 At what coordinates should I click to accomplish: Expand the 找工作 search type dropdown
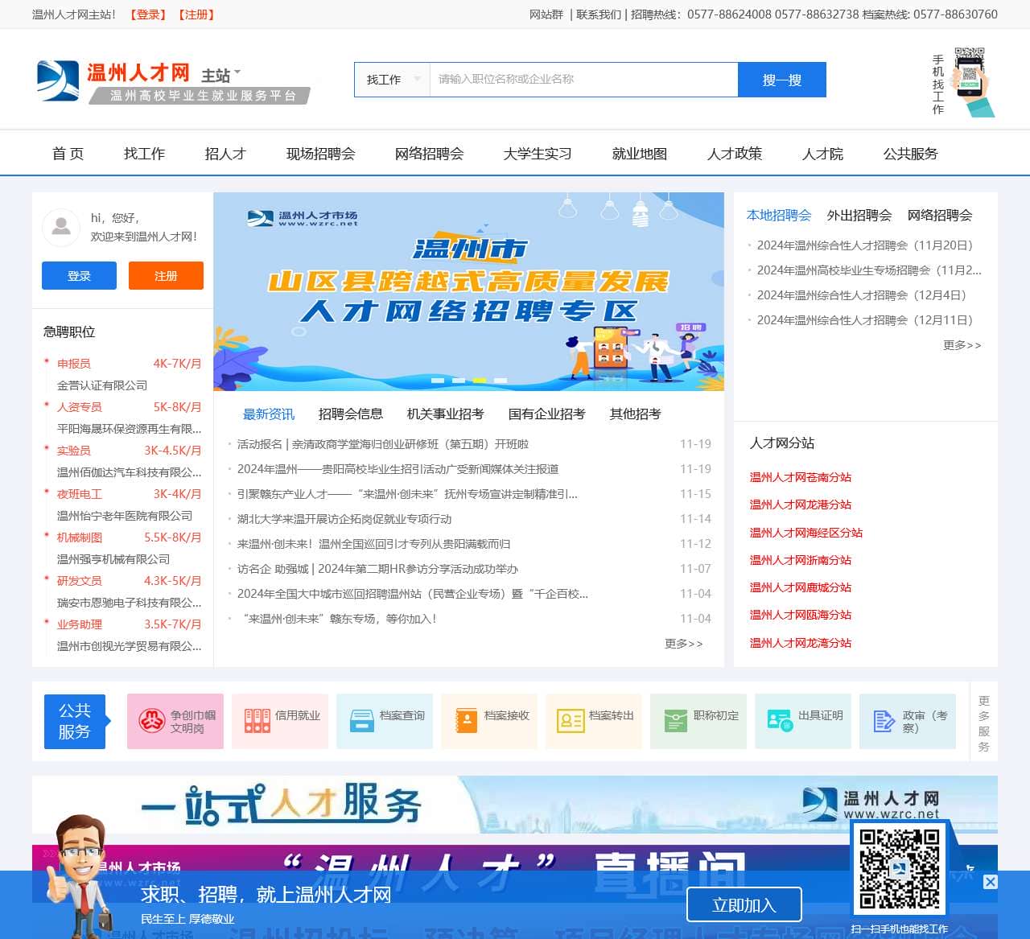tap(393, 80)
